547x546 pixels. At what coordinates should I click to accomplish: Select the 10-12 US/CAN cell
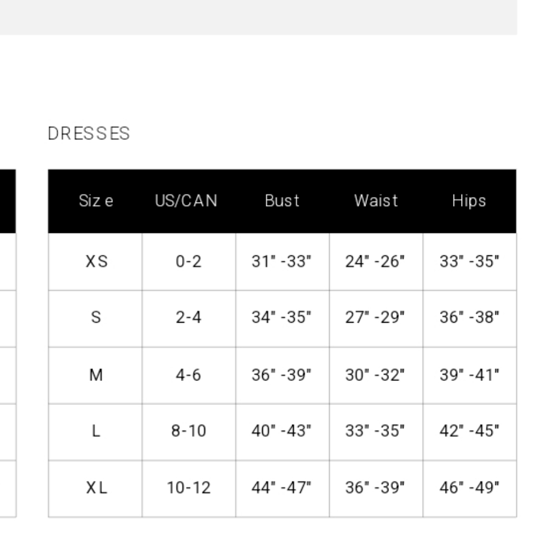(189, 489)
